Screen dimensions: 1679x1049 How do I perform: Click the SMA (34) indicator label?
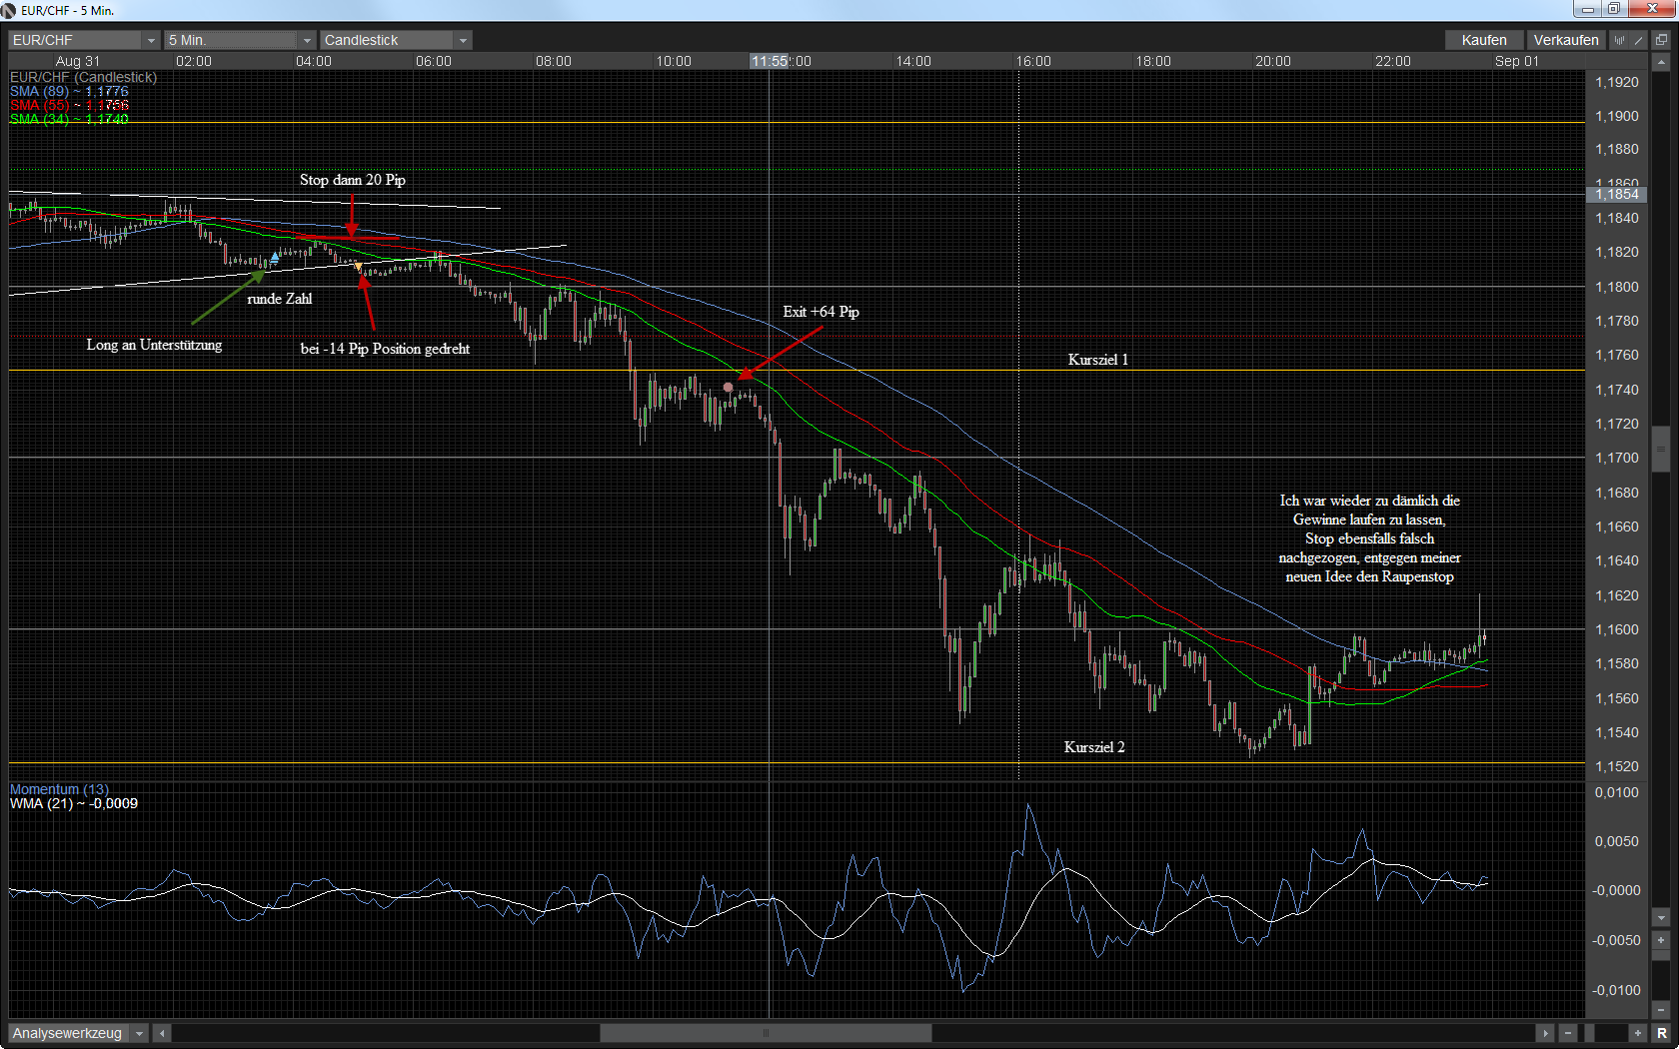69,119
